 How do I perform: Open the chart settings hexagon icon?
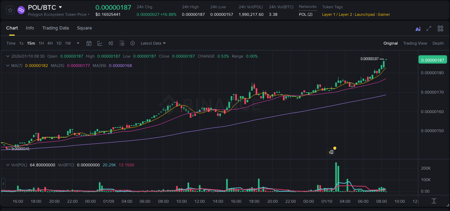tap(132, 43)
